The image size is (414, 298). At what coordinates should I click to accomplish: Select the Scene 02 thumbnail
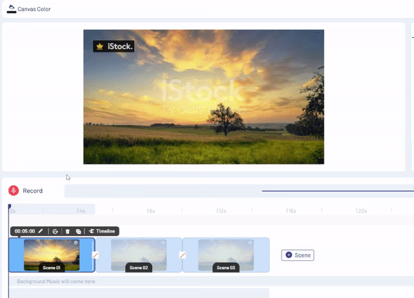click(139, 255)
